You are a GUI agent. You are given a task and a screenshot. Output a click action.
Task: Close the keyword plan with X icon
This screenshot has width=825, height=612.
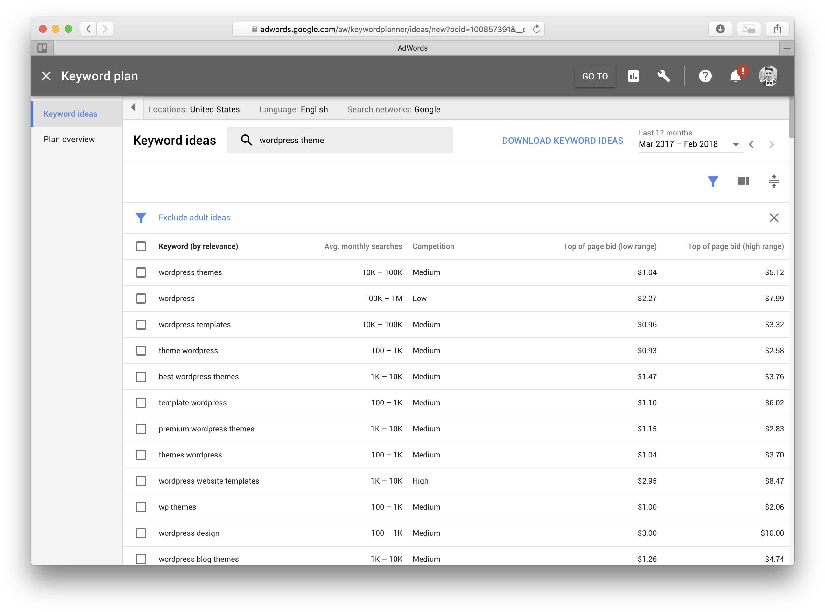point(46,76)
